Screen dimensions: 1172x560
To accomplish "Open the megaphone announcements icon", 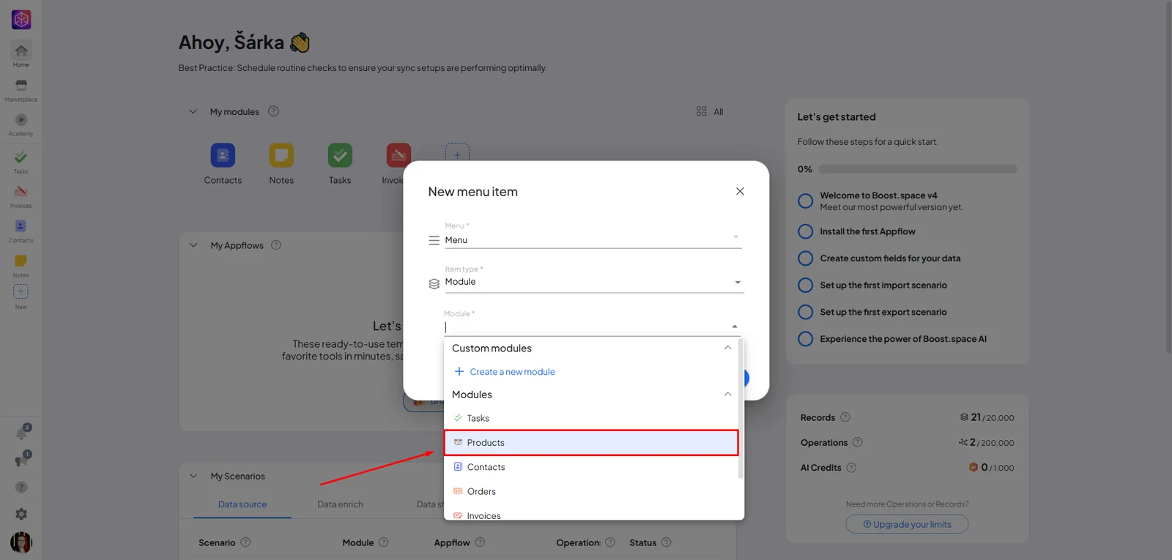I will pos(22,460).
